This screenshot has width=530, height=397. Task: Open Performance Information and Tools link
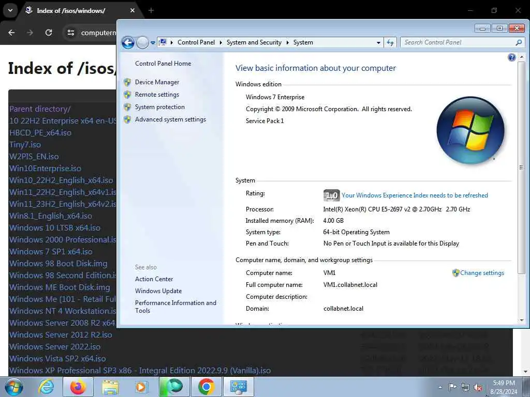(175, 307)
